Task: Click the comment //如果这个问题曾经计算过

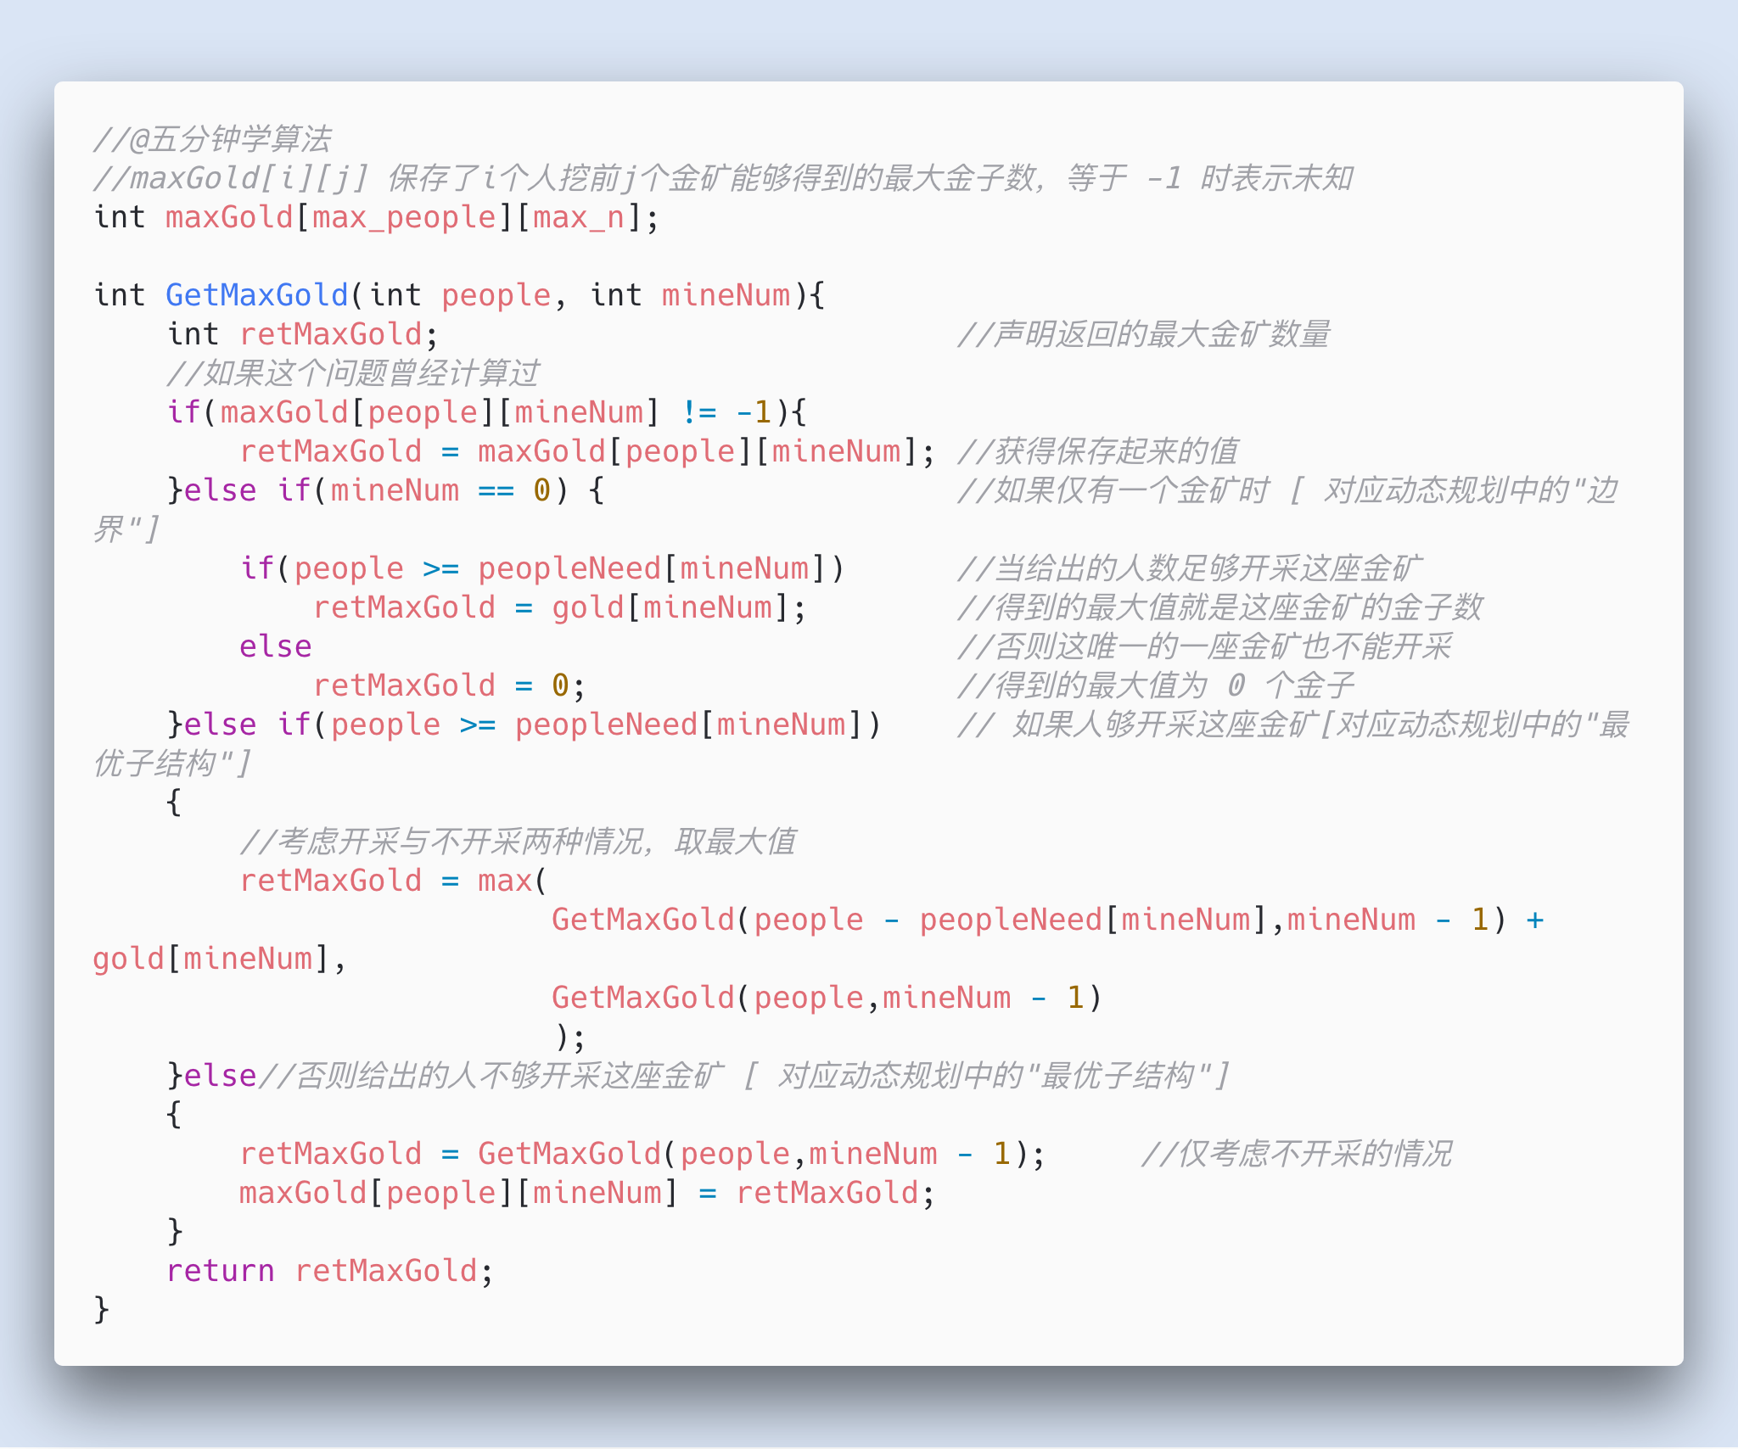Action: click(353, 373)
